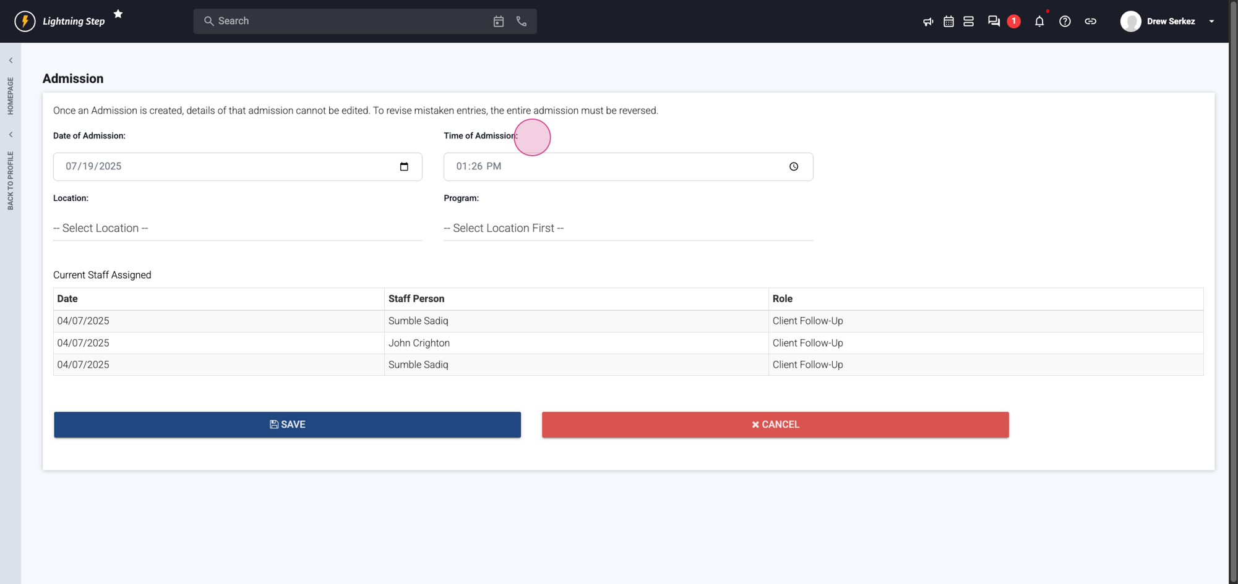Go to Homepage from side panel
The height and width of the screenshot is (584, 1238).
11,96
